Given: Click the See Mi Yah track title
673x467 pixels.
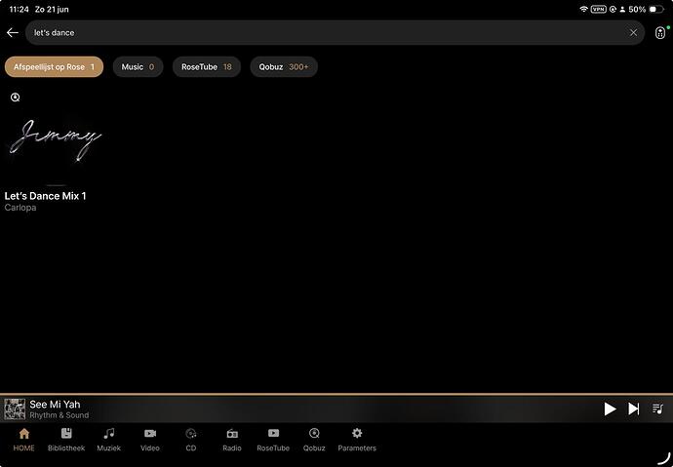Looking at the screenshot, I should tap(55, 404).
